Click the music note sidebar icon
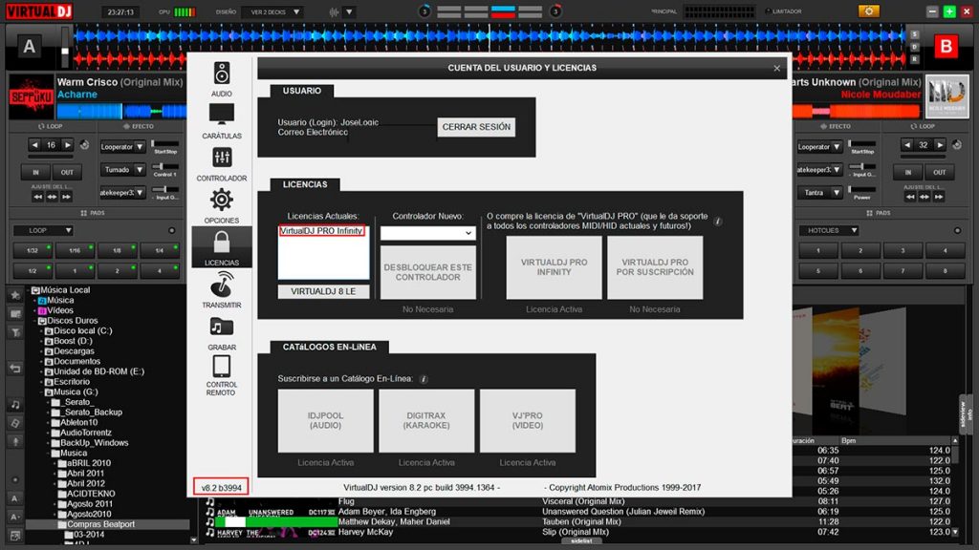 coord(15,405)
